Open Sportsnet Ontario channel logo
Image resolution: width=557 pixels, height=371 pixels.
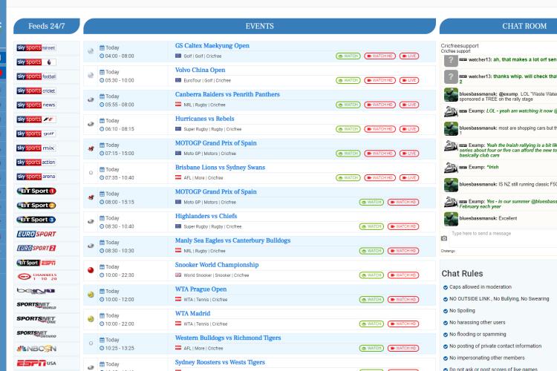[36, 334]
